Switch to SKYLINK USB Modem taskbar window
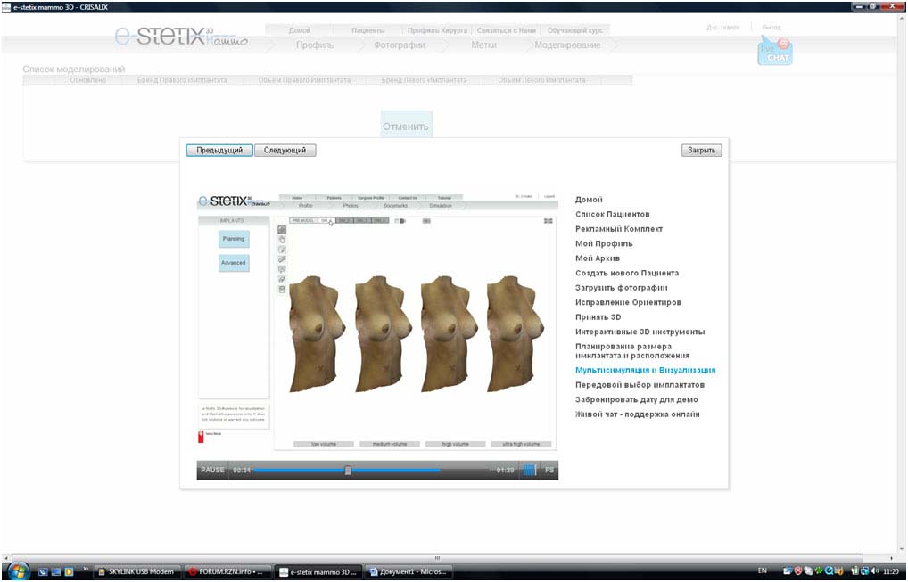This screenshot has width=908, height=582. (x=137, y=571)
